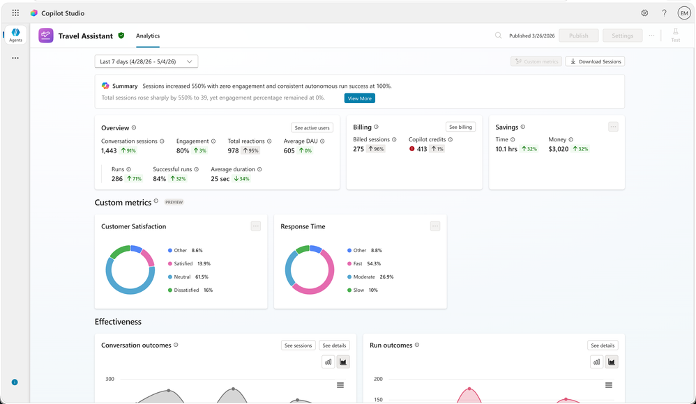Click the red alert icon by Copilot credits

coord(412,149)
